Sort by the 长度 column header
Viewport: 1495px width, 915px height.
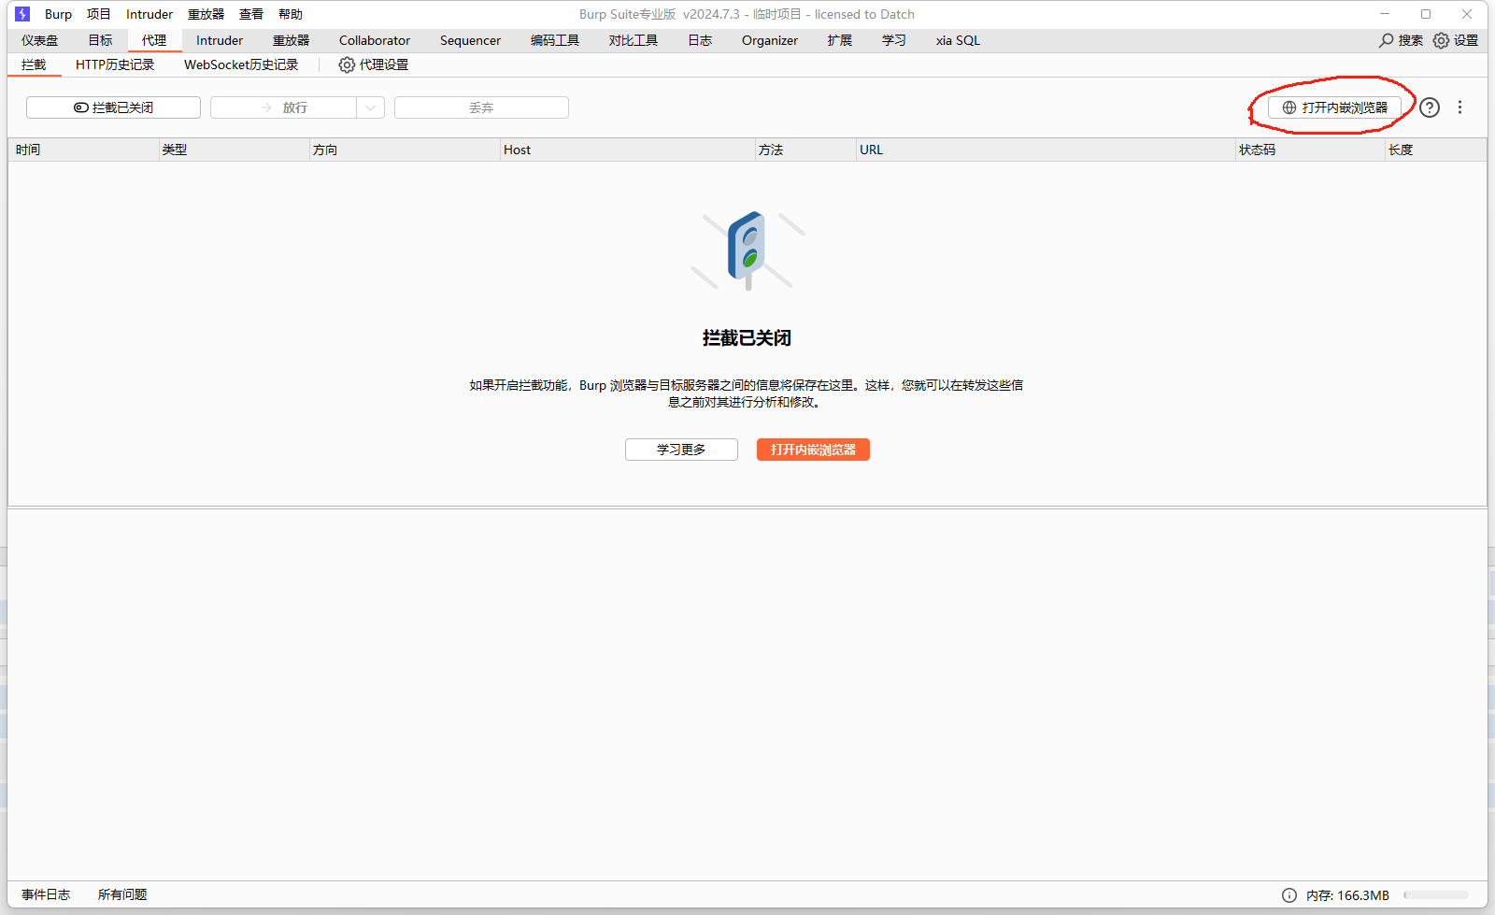click(1436, 150)
